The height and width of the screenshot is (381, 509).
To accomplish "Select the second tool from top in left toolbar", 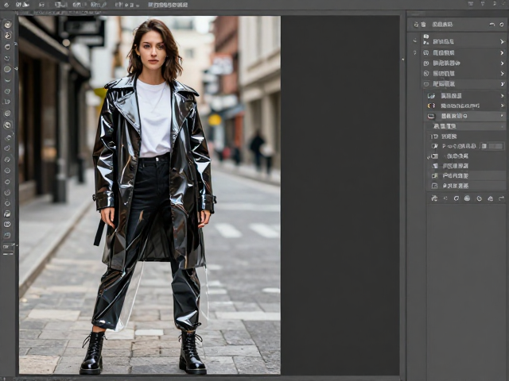I will coord(7,36).
